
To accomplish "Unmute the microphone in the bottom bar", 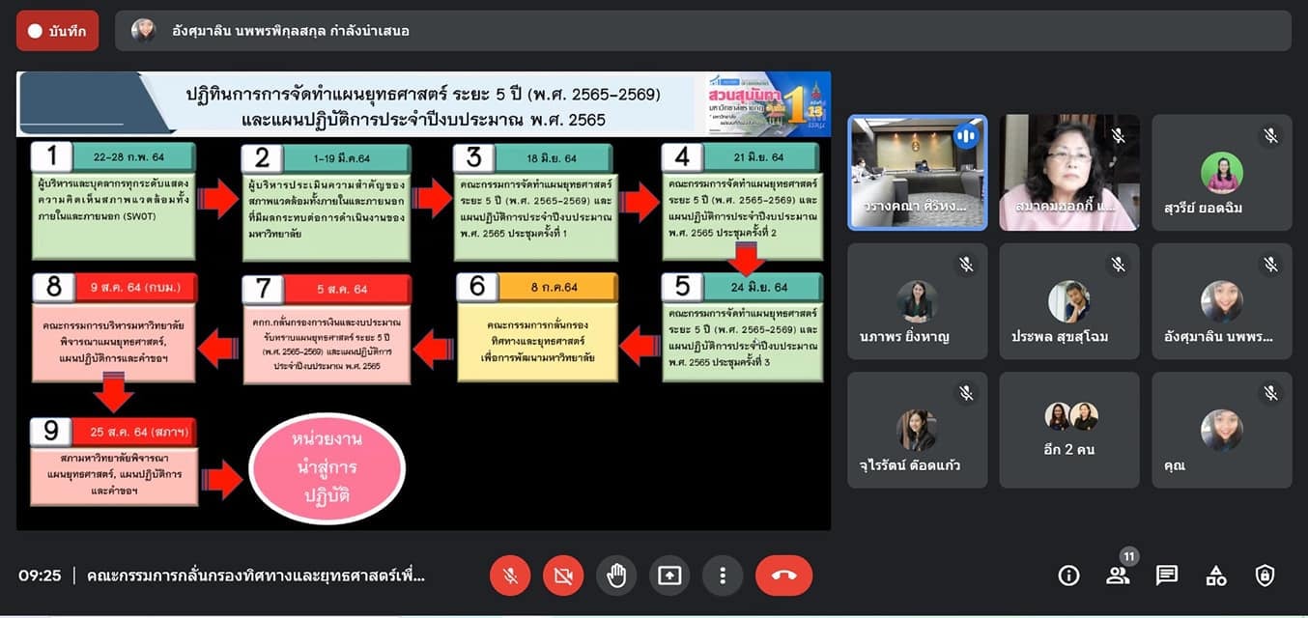I will (x=510, y=576).
